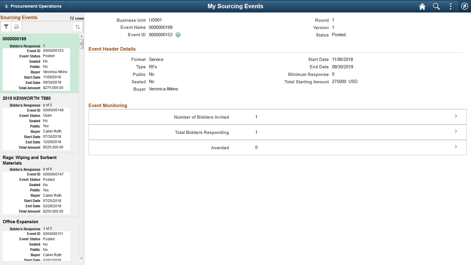The image size is (471, 265).
Task: Click the 72 rows label
Action: point(76,18)
